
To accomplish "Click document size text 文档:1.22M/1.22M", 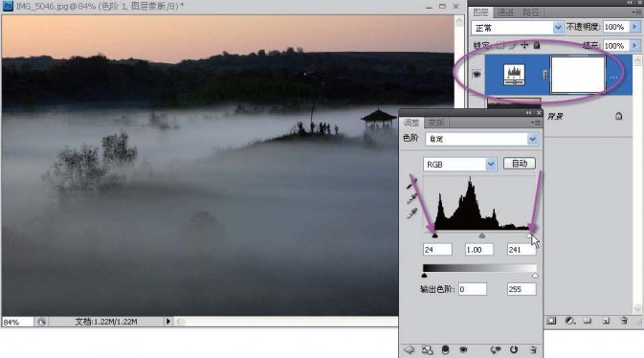I will [x=106, y=322].
